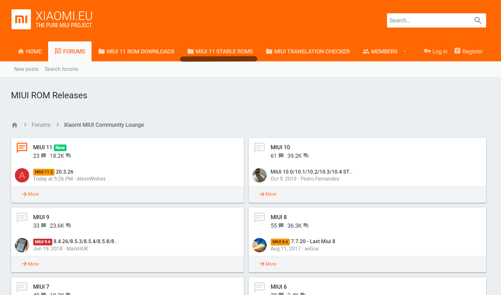The width and height of the screenshot is (501, 295).
Task: Open MIUI 10.0/10.1/10.2/10.3/10.4 thread
Action: coord(311,172)
